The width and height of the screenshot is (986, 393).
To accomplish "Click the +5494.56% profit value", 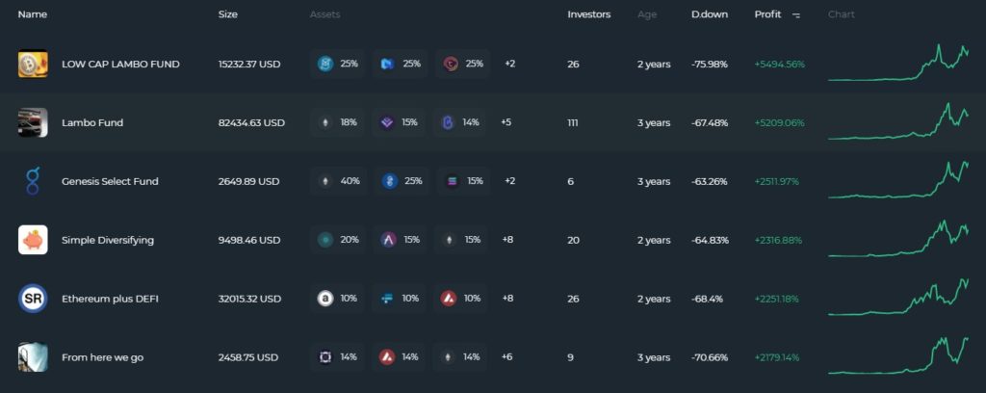I will [779, 65].
